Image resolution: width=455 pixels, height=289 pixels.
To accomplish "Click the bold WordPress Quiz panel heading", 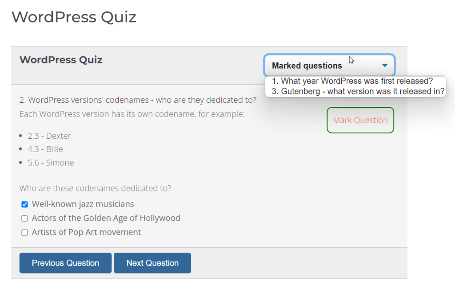I will [61, 60].
